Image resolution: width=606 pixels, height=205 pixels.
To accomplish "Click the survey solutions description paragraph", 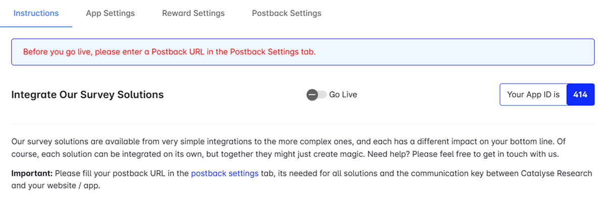I will click(x=202, y=143).
